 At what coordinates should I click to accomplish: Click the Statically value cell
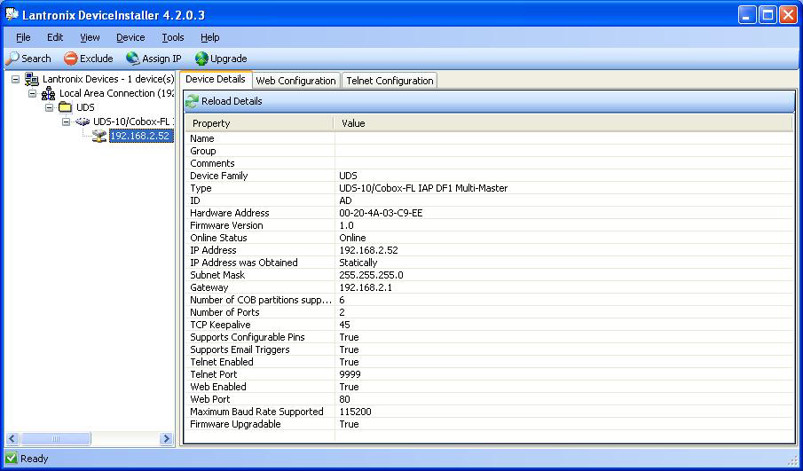point(358,263)
